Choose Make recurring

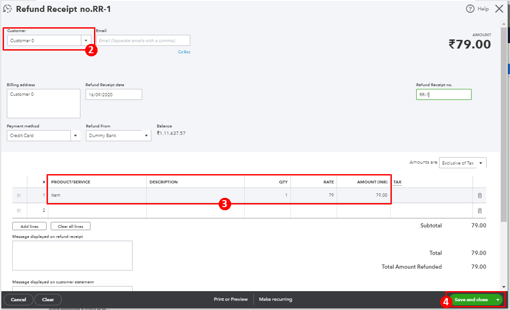275,299
